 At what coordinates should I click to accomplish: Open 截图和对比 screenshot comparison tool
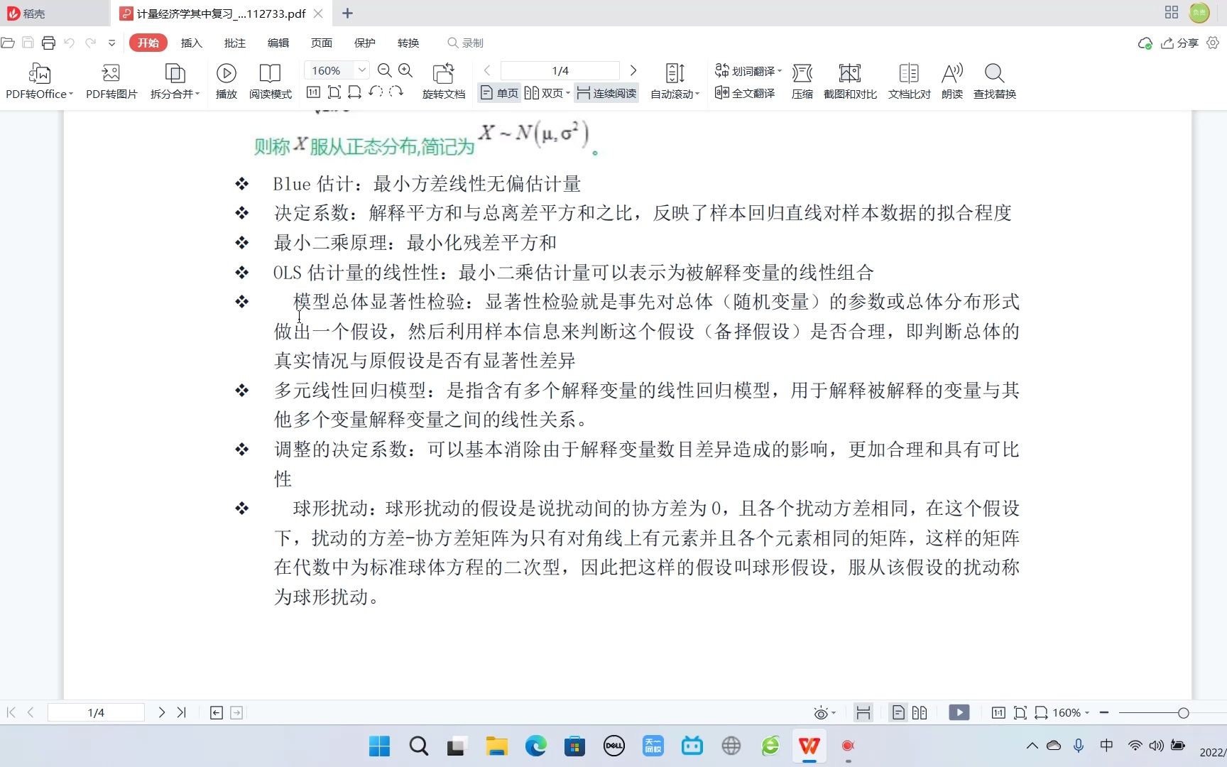tap(849, 80)
